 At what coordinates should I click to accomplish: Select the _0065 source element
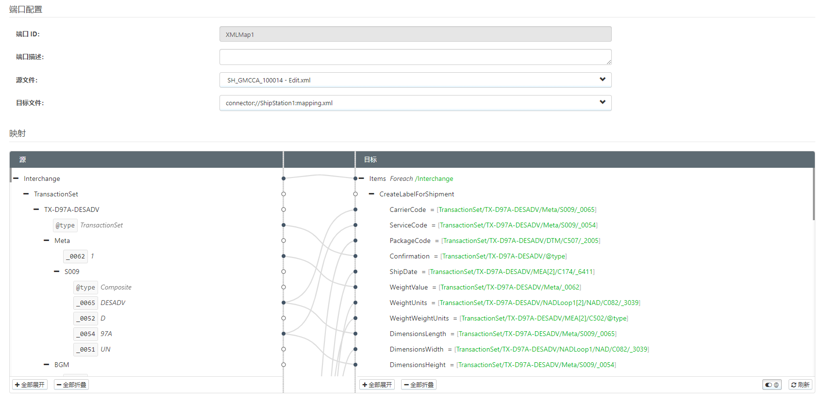click(86, 303)
